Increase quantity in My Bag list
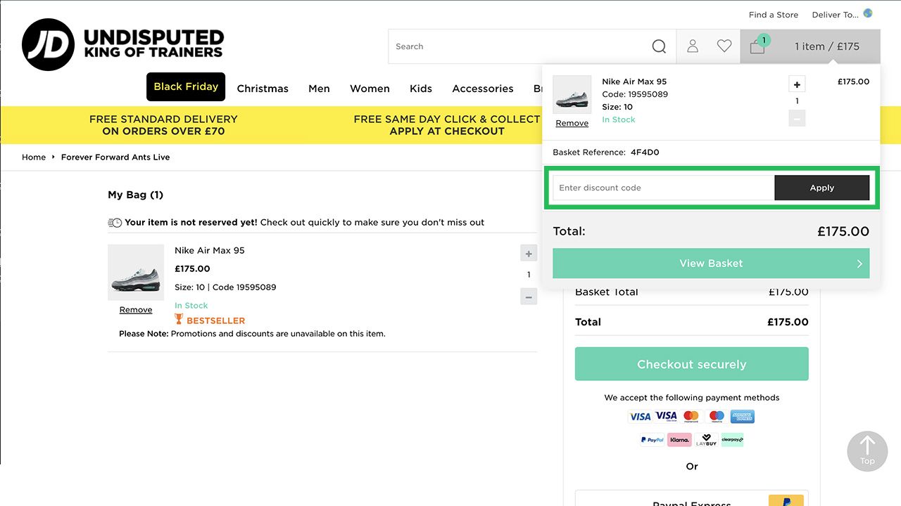The image size is (901, 506). [529, 253]
